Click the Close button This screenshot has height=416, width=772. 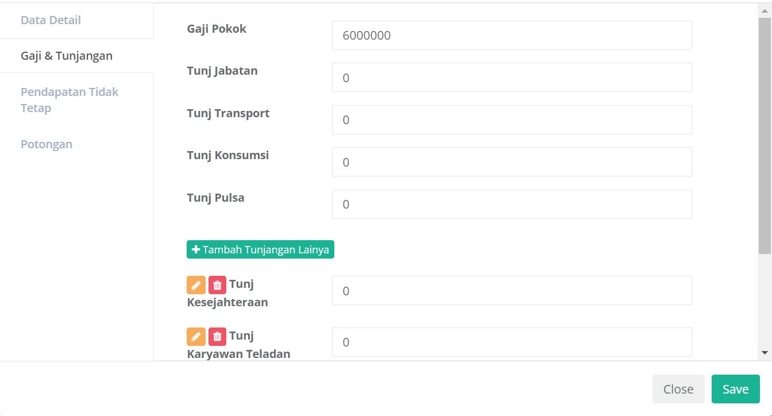[x=678, y=389]
